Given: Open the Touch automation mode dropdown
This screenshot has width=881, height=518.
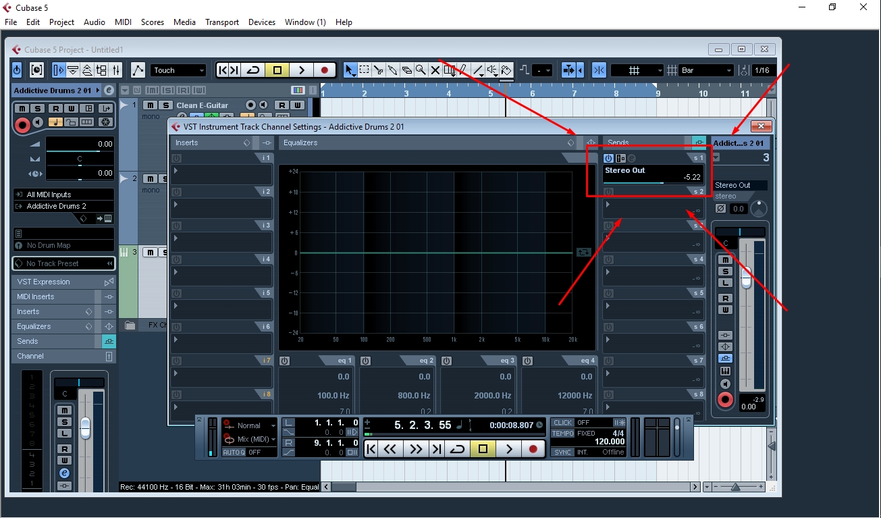Looking at the screenshot, I should pyautogui.click(x=178, y=70).
